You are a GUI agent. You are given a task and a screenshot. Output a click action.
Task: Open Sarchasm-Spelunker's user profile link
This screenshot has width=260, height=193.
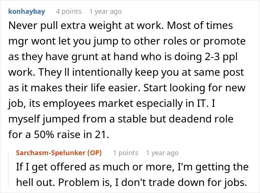pyautogui.click(x=51, y=153)
